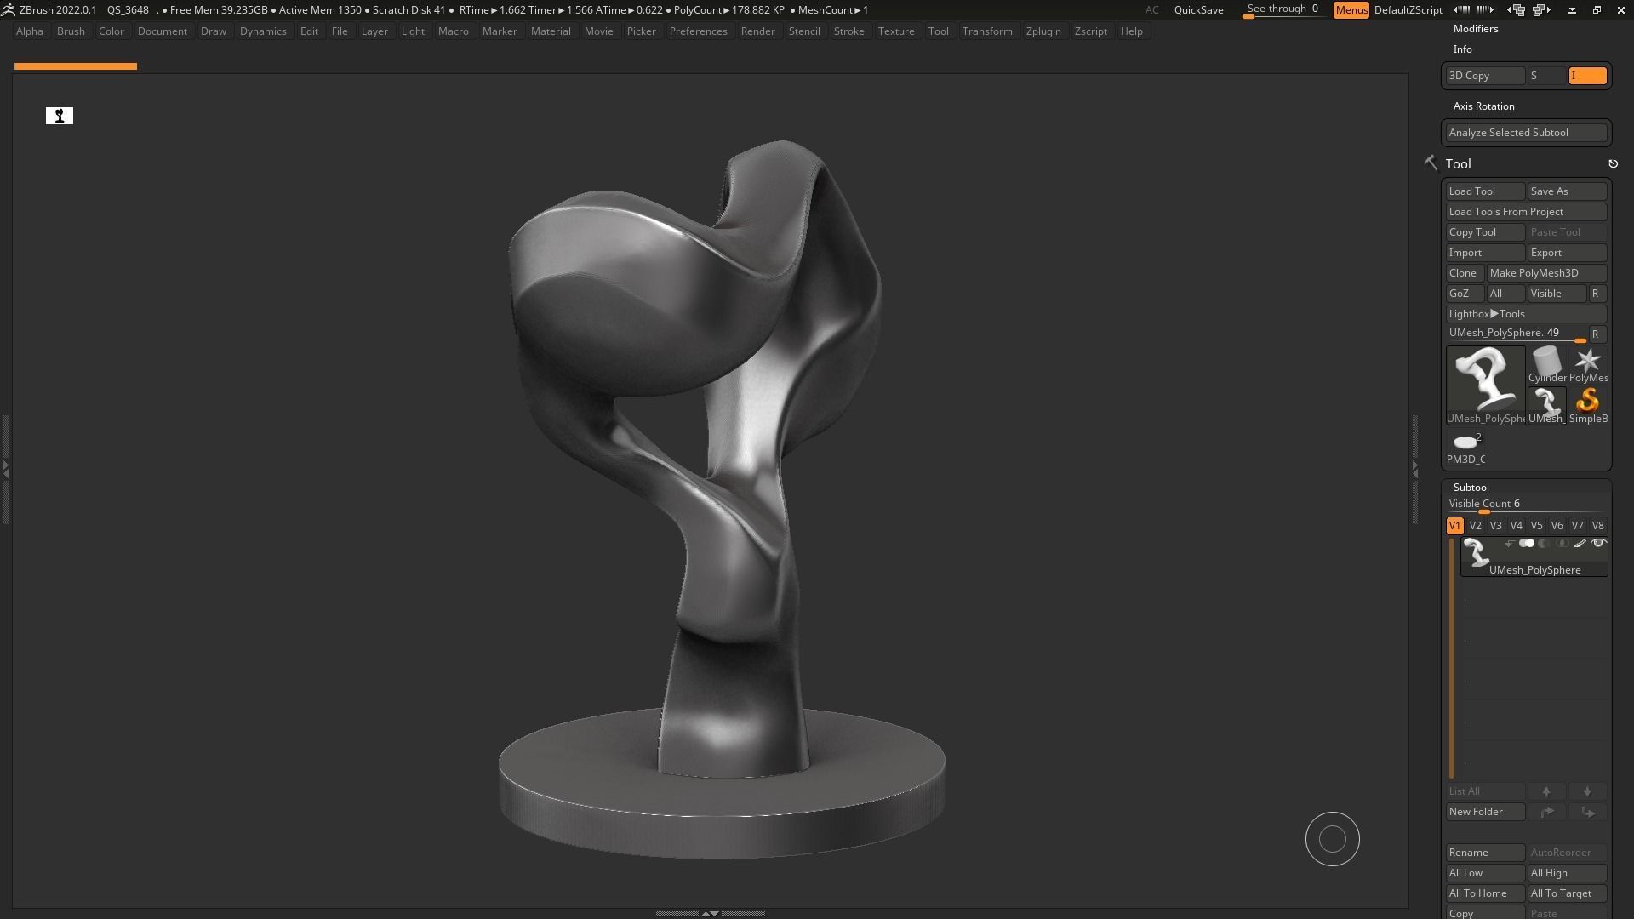Screen dimensions: 1634x919
Task: Open the Brush menu
Action: tap(71, 31)
